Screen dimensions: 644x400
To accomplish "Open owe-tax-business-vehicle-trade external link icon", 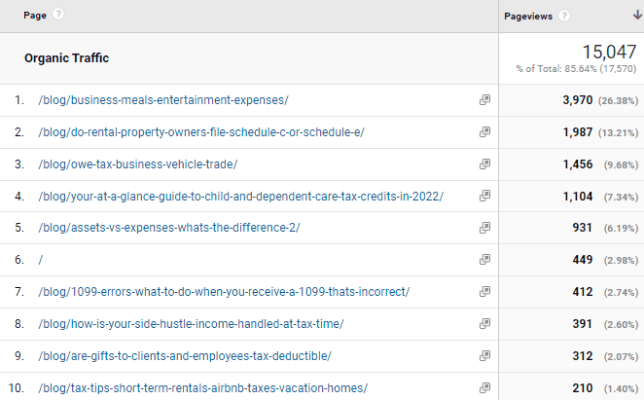I will point(484,164).
